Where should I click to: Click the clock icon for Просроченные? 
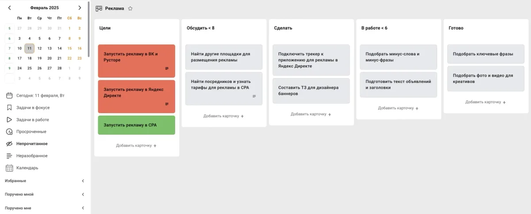coord(9,131)
